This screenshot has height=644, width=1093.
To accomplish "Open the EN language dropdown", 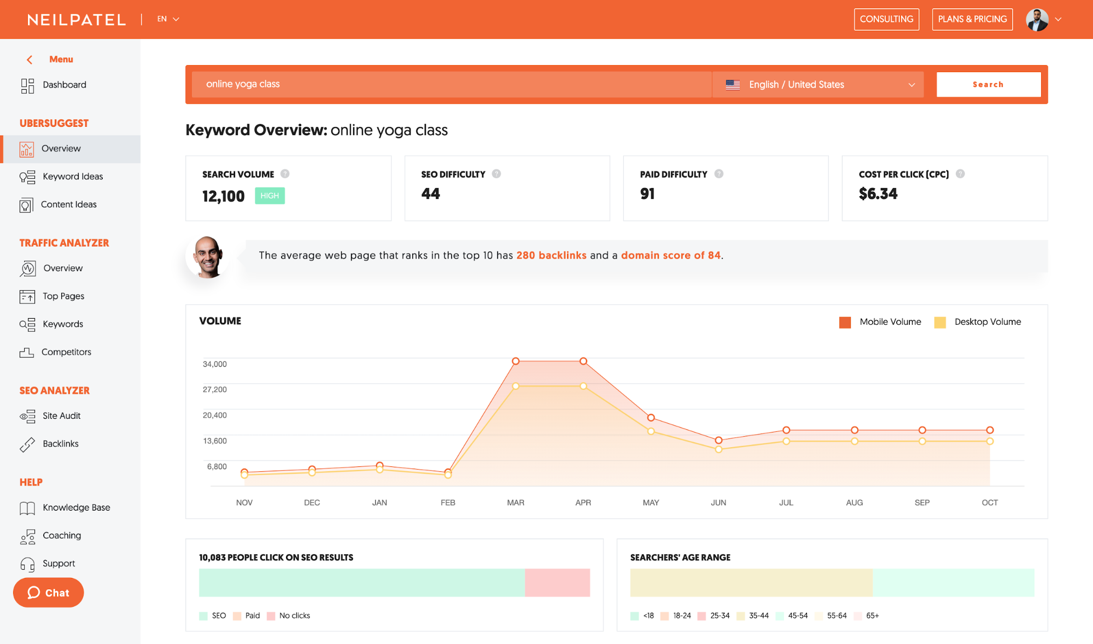I will pyautogui.click(x=168, y=19).
